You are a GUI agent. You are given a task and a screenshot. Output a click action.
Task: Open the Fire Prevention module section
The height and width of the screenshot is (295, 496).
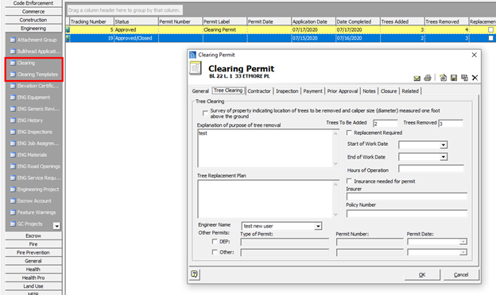pos(33,253)
